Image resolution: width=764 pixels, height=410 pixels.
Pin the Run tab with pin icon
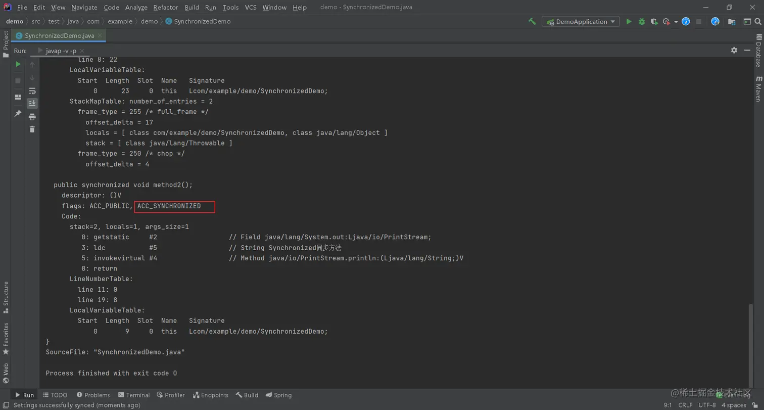click(x=18, y=113)
